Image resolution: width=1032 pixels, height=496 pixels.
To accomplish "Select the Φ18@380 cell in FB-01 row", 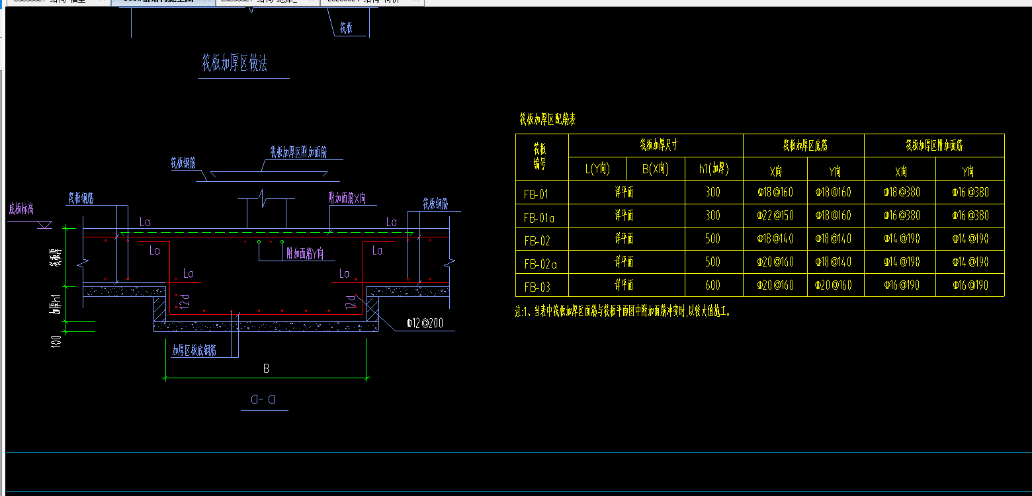I will coord(901,192).
